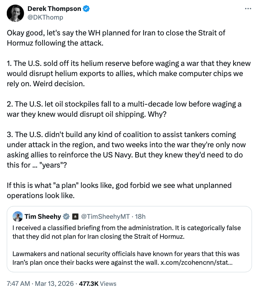Click the Mar 13, 2026 date
The image size is (258, 293).
pos(56,284)
